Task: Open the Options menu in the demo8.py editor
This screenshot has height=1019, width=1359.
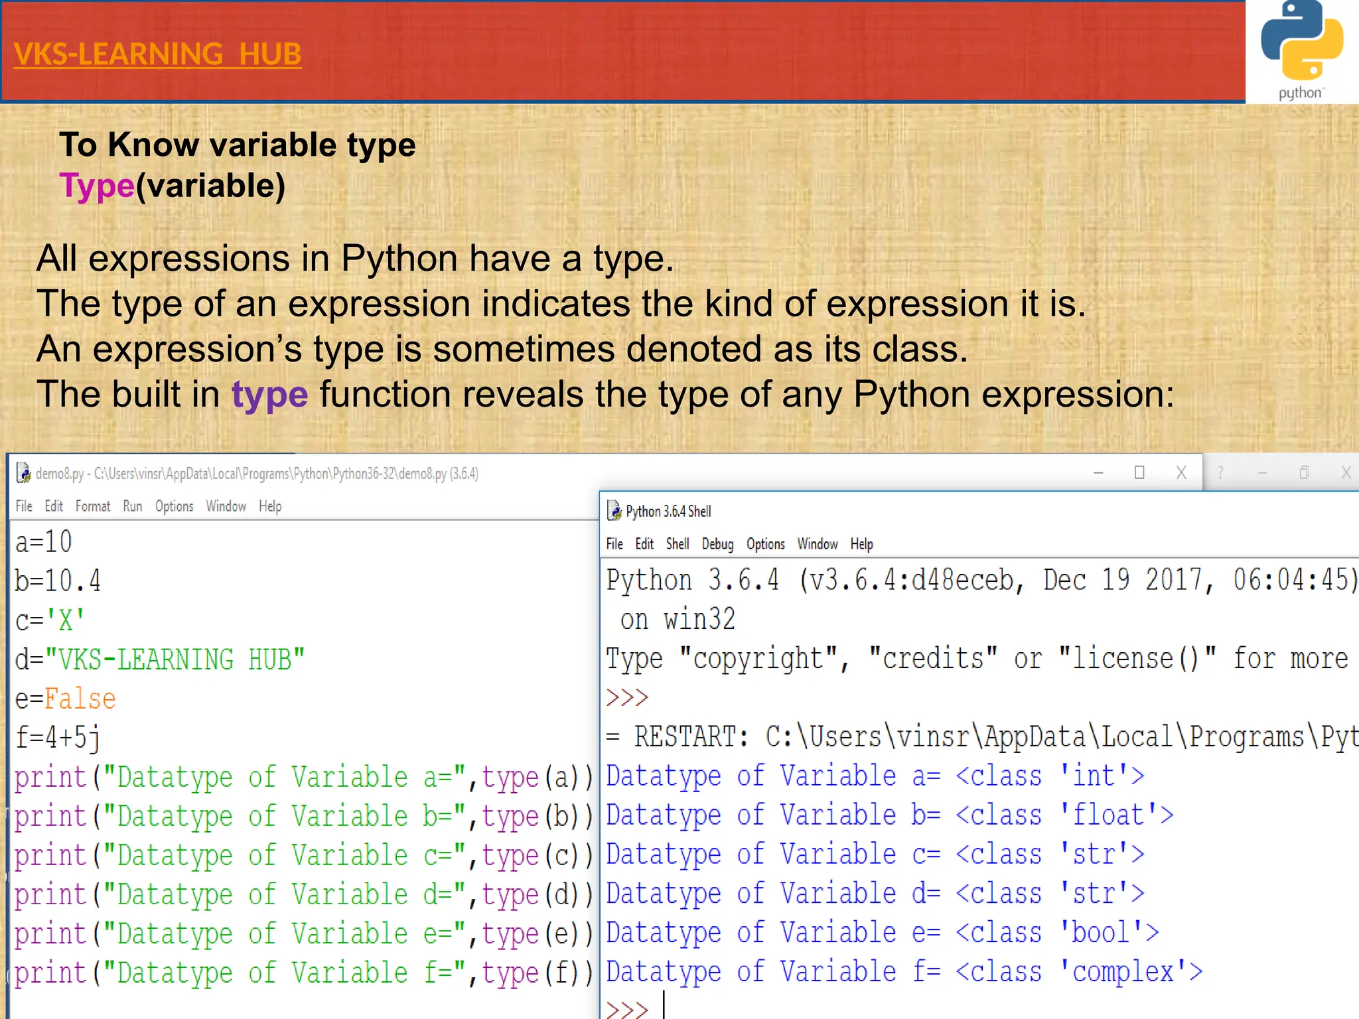Action: tap(175, 506)
